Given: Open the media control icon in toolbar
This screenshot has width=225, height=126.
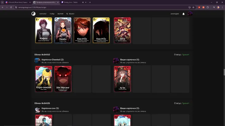Looking at the screenshot, I should pos(214,7).
